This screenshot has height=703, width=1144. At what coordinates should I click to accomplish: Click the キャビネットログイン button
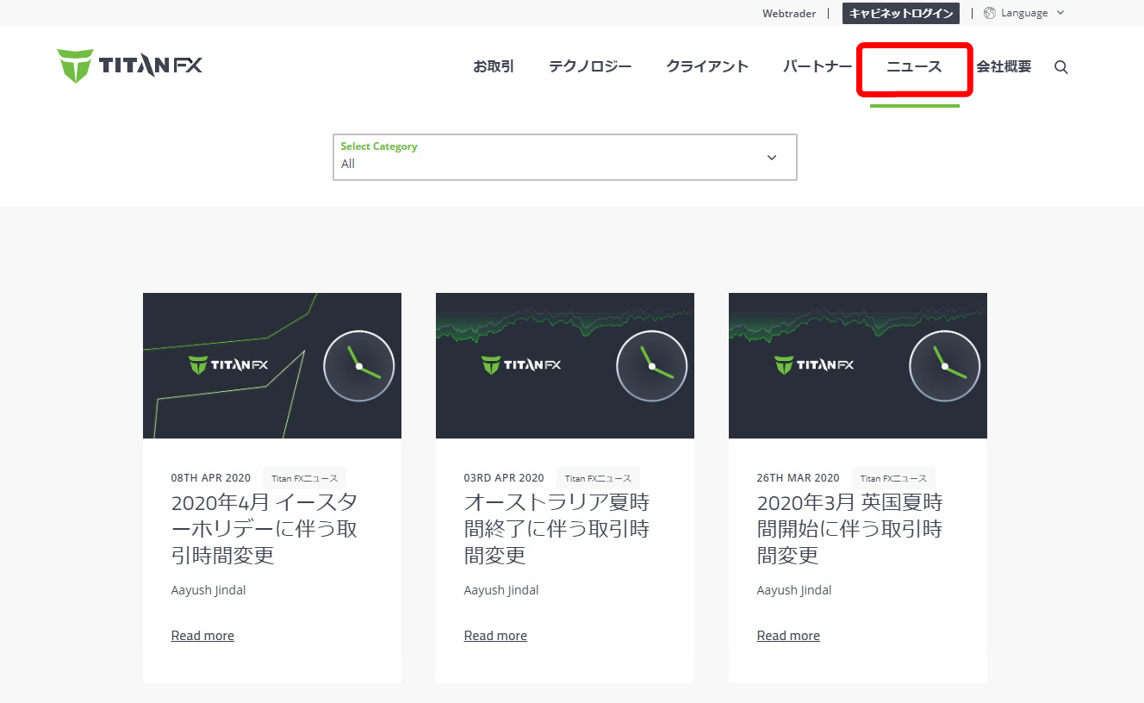coord(901,13)
